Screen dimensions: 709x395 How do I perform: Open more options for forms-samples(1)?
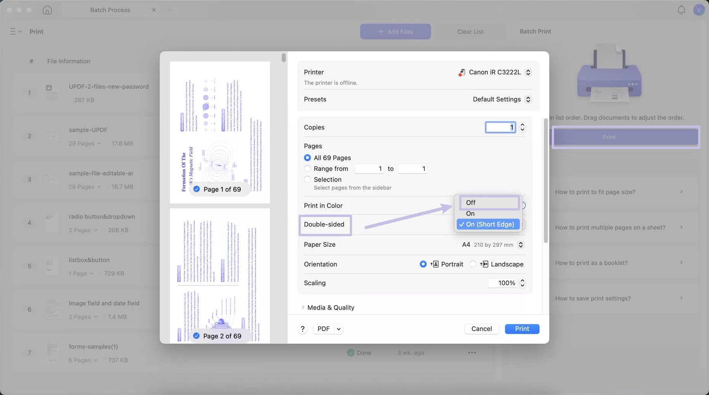(x=472, y=353)
